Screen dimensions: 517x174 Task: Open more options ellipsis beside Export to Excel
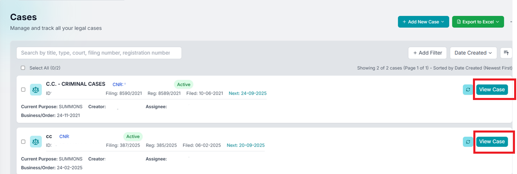pyautogui.click(x=512, y=22)
